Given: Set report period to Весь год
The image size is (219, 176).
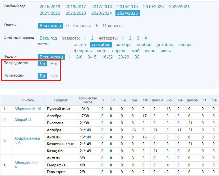Looking at the screenshot, I should click(x=48, y=38).
